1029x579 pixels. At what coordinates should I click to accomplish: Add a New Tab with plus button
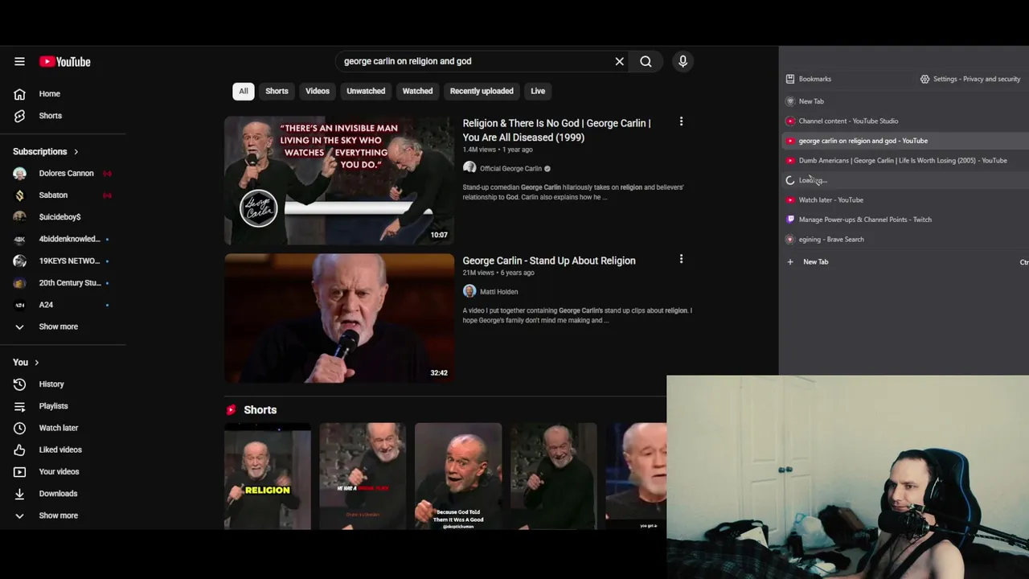pos(790,262)
